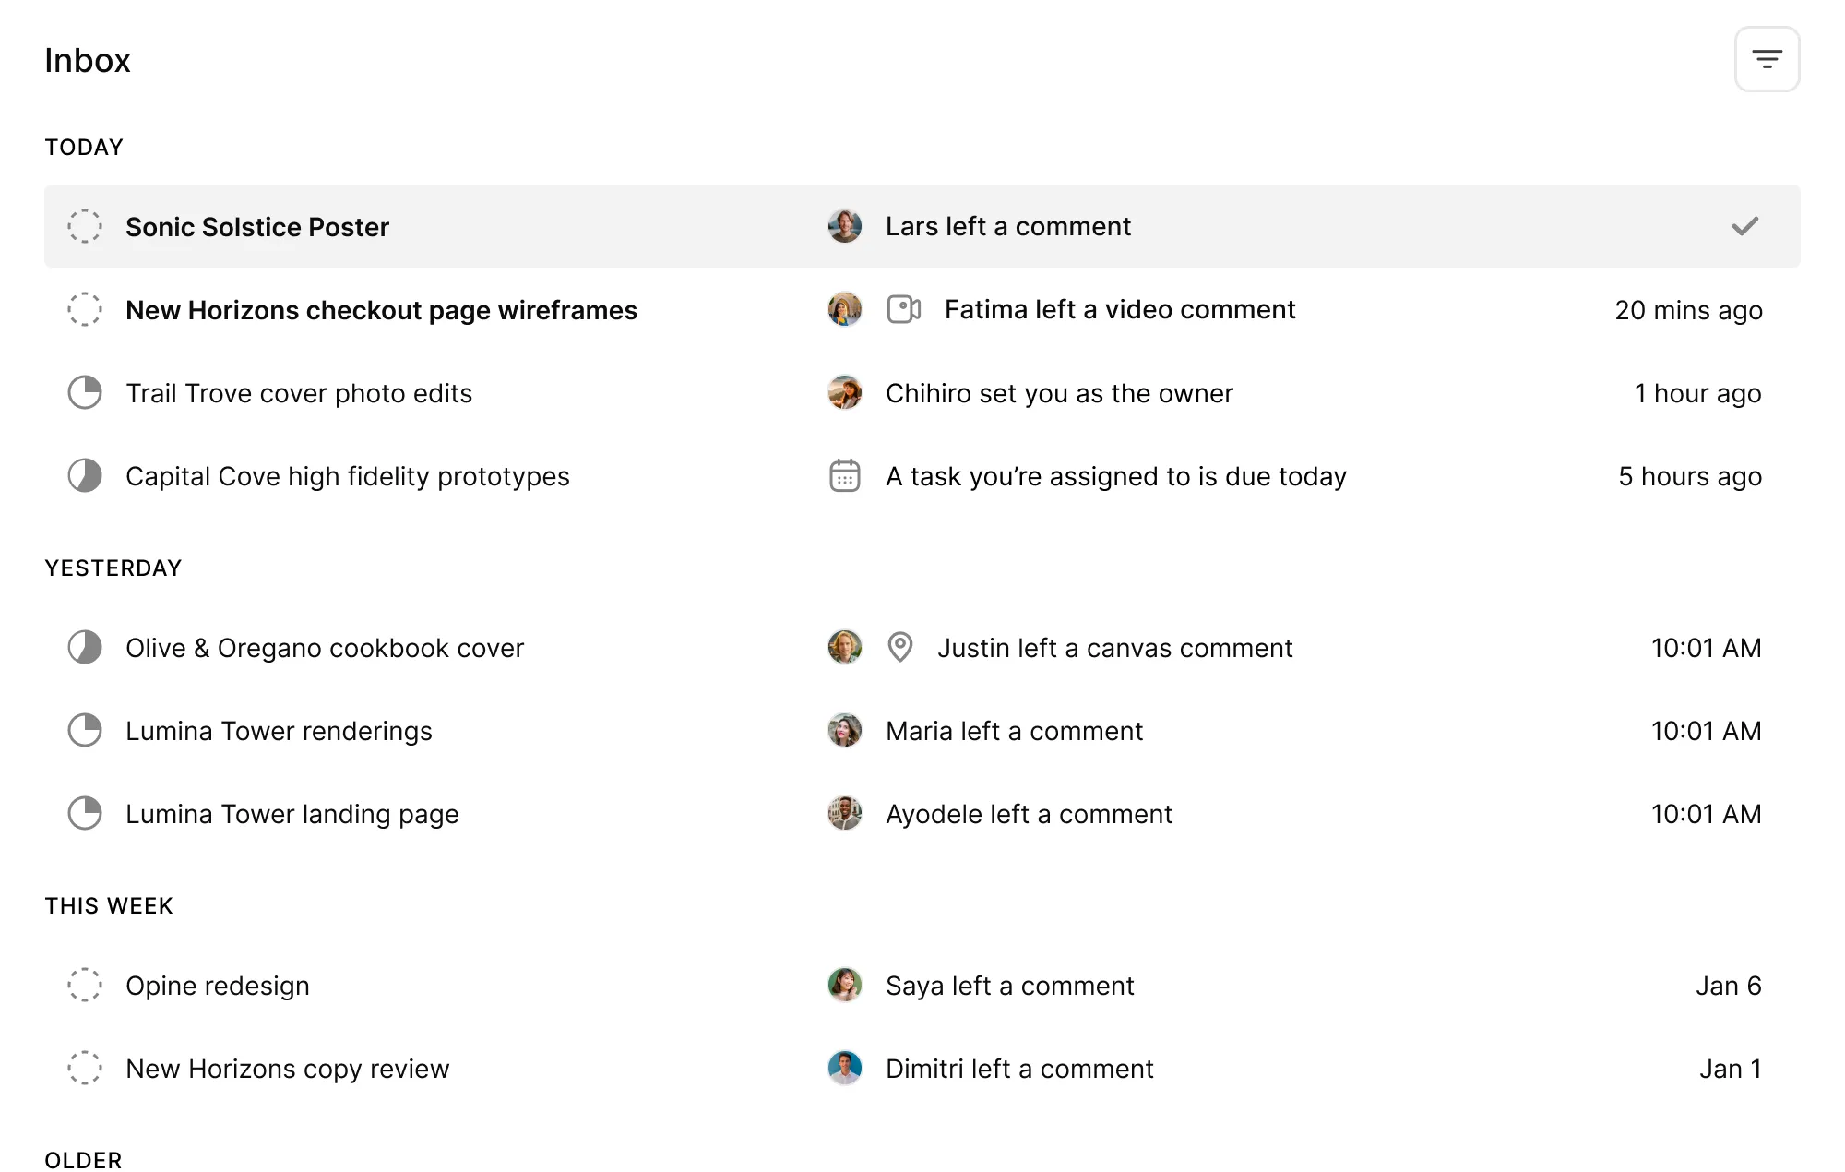Open the filter options in the Inbox header
The image size is (1845, 1172).
1768,59
